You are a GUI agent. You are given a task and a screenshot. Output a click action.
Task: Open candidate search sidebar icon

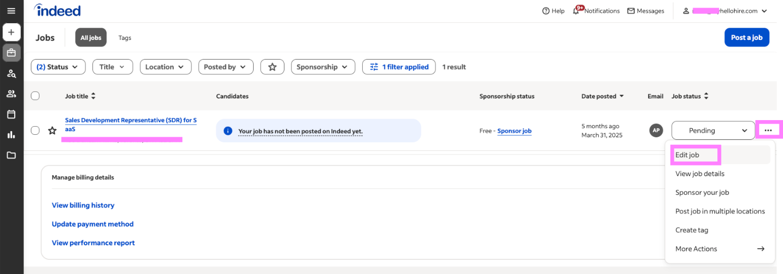click(x=11, y=74)
